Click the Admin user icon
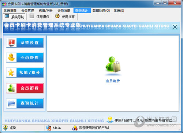The width and height of the screenshot is (183, 133). point(49,128)
